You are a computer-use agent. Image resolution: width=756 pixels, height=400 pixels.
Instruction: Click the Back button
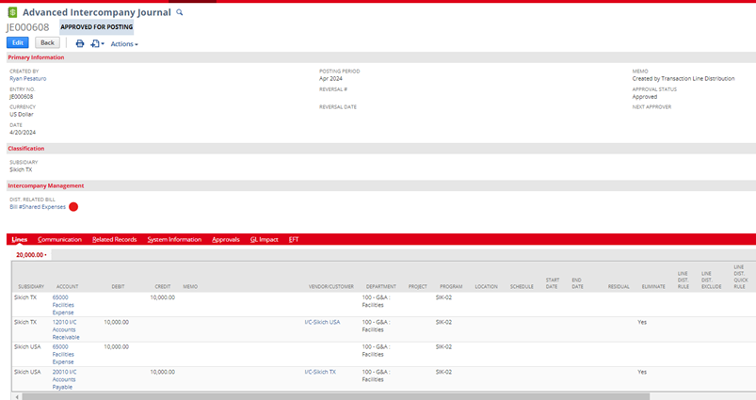click(47, 43)
